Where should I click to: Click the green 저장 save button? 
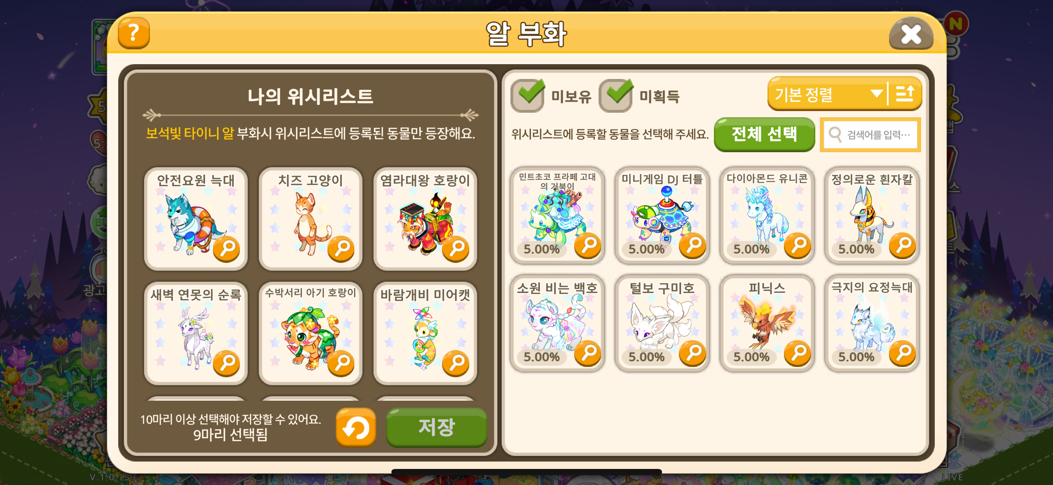[x=437, y=427]
